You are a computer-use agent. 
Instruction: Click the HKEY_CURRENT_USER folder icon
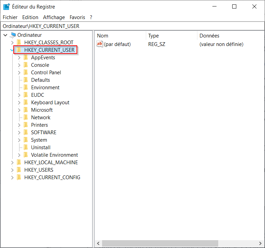click(x=19, y=50)
